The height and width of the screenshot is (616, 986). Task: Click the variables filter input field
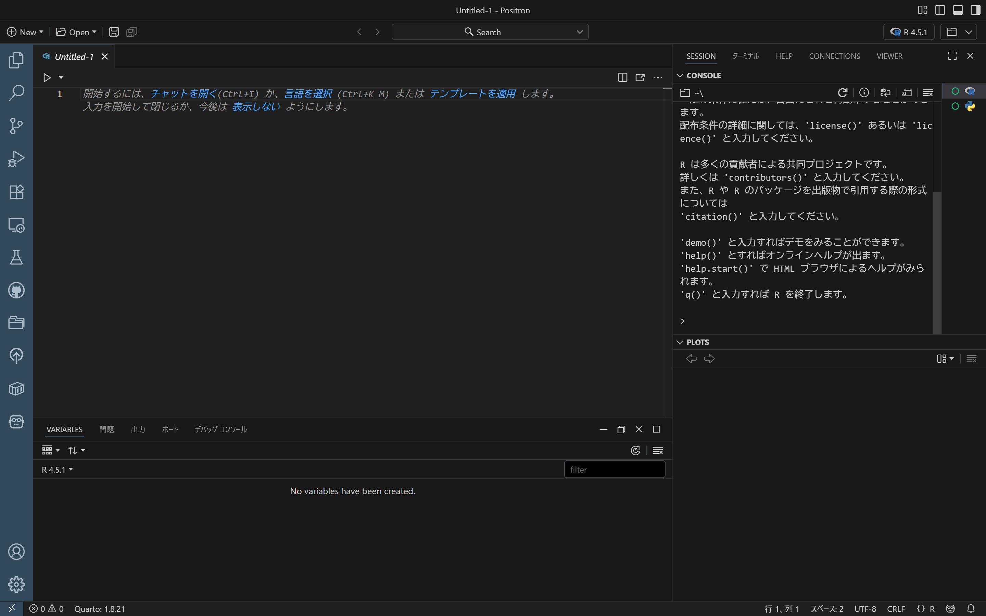pos(614,469)
